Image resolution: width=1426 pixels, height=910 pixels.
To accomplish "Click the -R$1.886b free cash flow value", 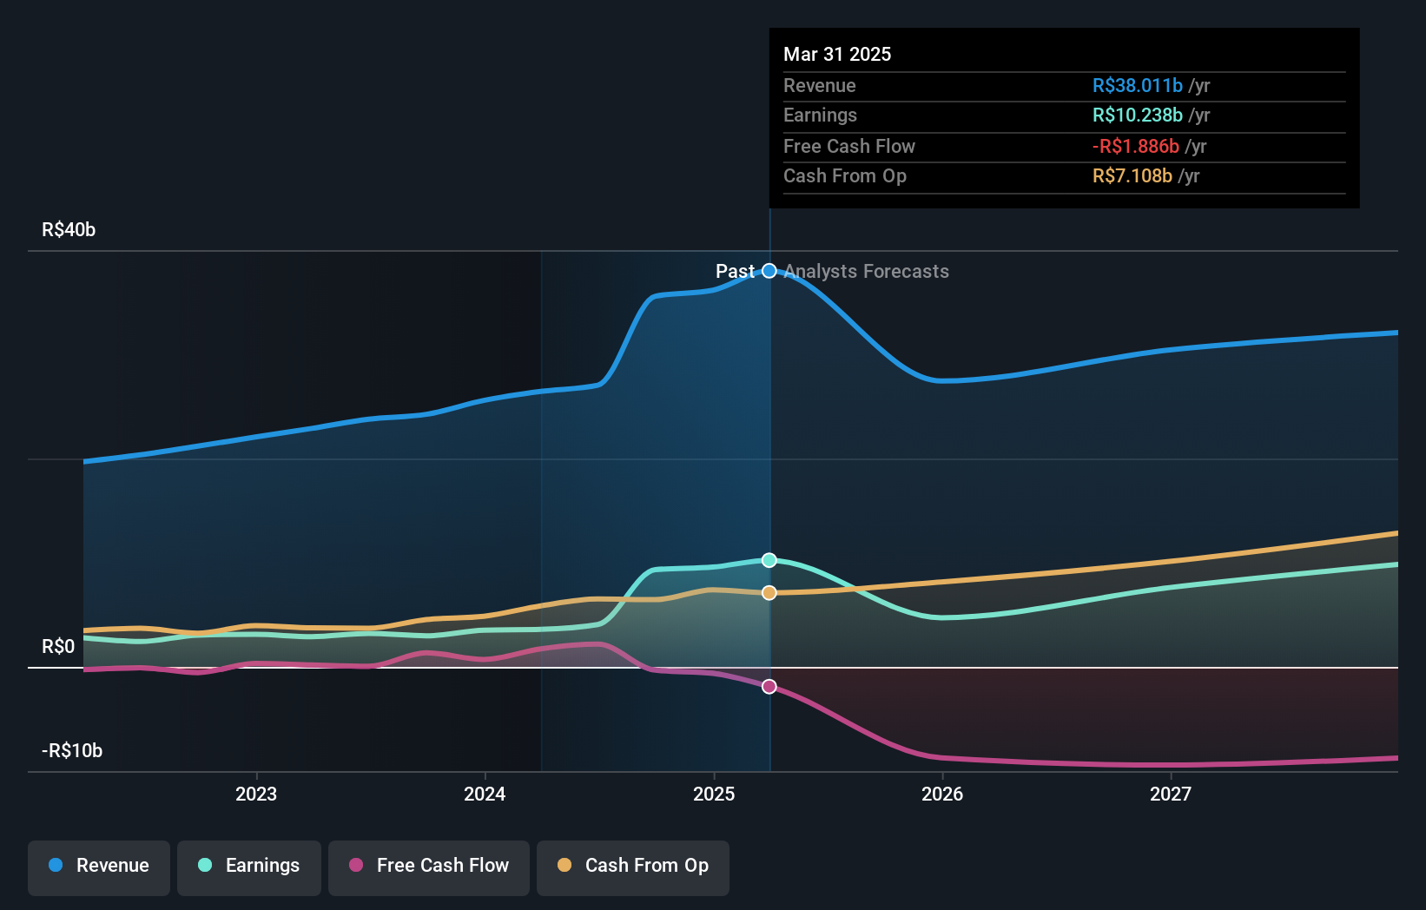I will (x=1136, y=146).
